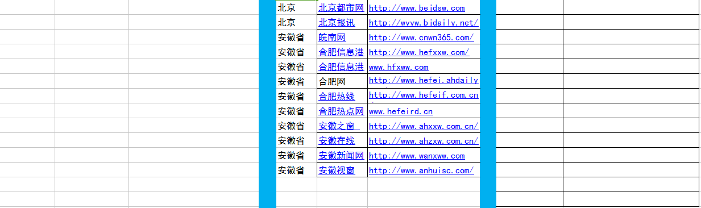The height and width of the screenshot is (208, 701).
Task: Select 安徽省 cell in 合肥网 row
Action: tap(296, 82)
